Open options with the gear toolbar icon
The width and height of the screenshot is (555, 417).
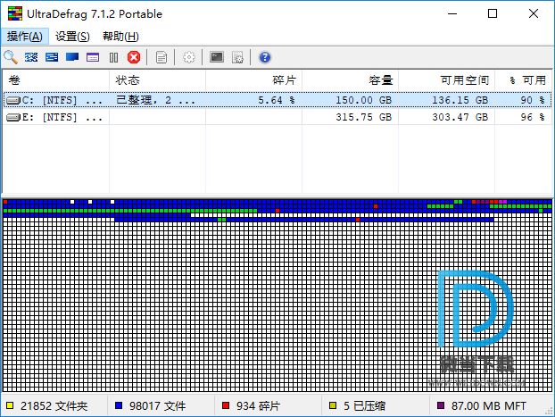pyautogui.click(x=189, y=57)
